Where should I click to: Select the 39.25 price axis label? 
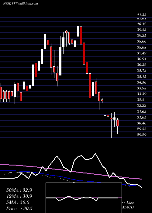(x=142, y=36)
